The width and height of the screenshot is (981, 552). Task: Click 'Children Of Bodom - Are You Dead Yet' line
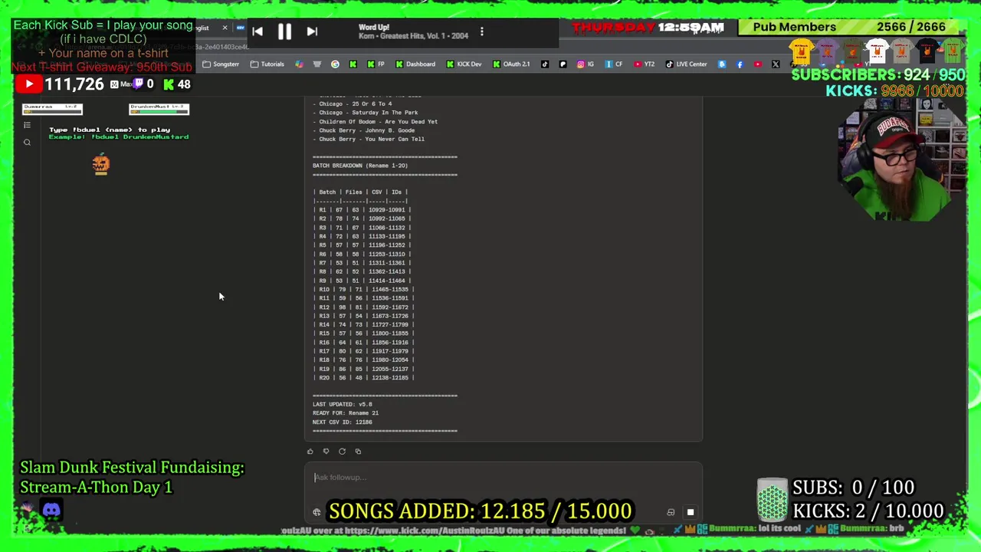376,122
